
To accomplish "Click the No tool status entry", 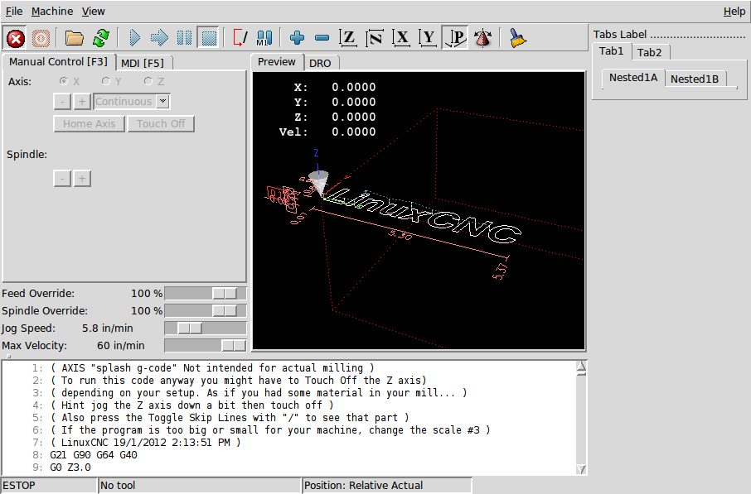I will tap(200, 486).
